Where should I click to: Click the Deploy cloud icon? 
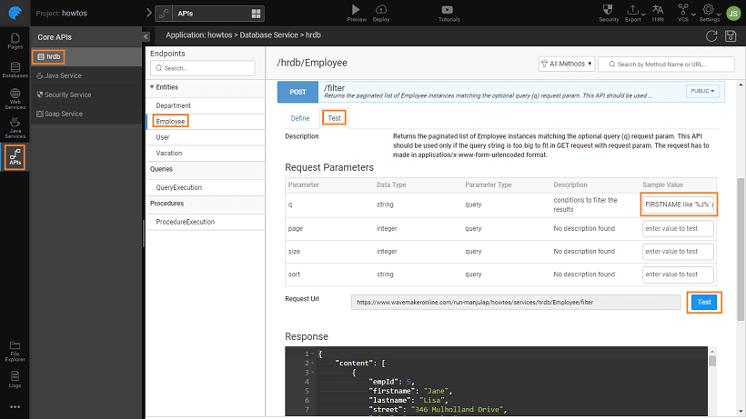381,9
